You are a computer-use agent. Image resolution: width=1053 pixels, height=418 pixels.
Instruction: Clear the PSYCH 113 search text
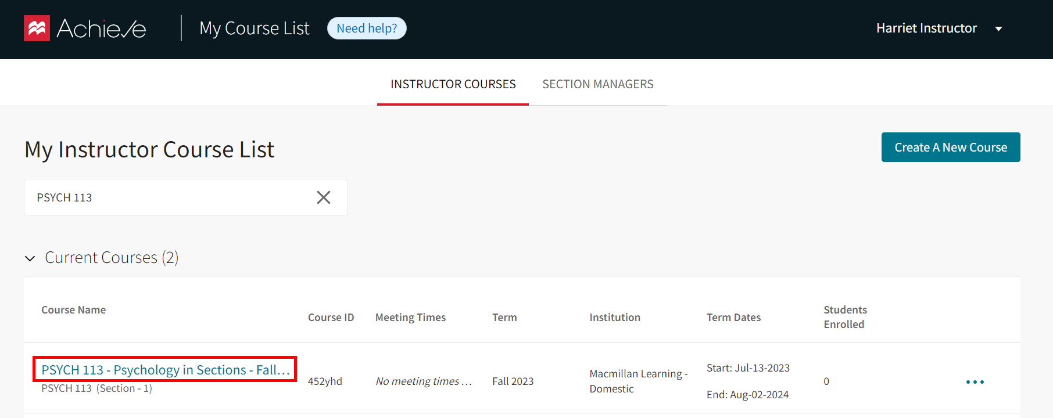point(324,197)
